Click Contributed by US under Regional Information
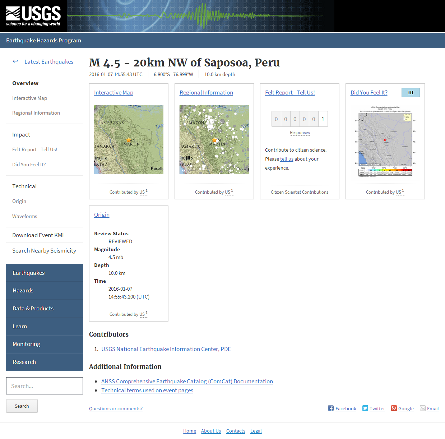The height and width of the screenshot is (439, 445). (x=214, y=192)
